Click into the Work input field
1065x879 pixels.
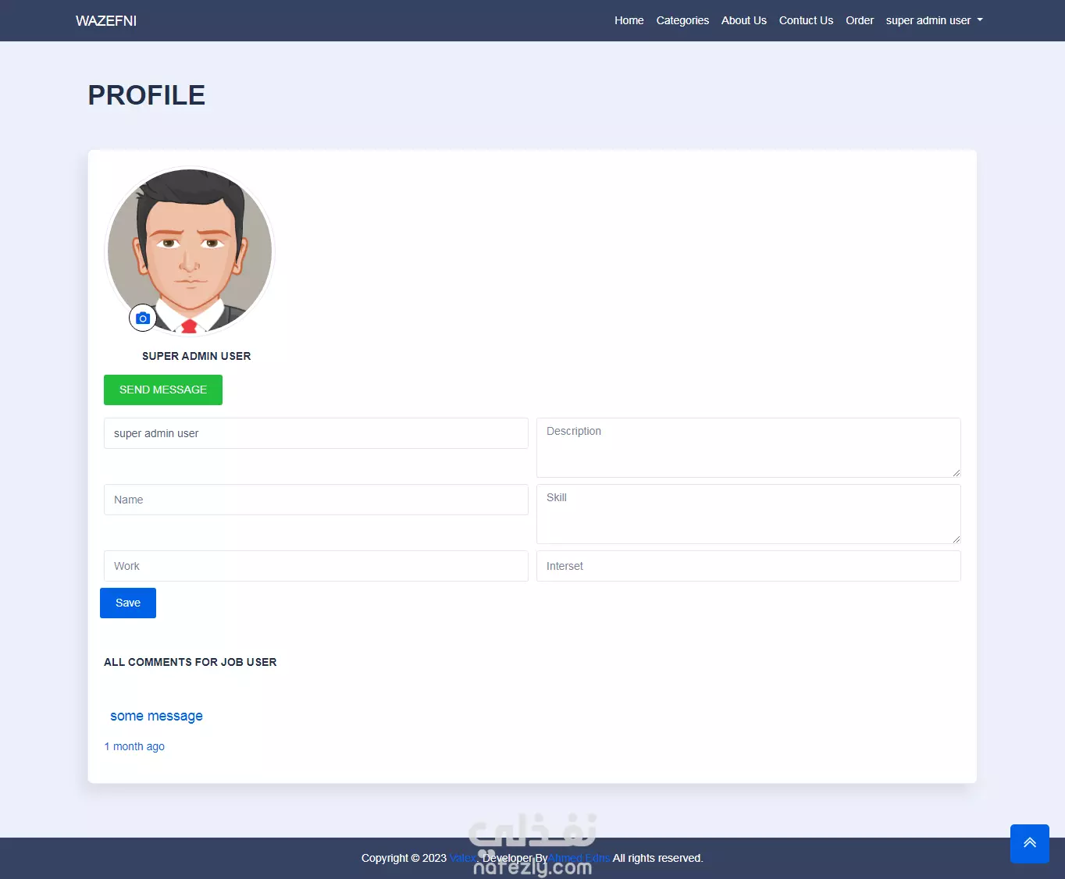(x=316, y=566)
